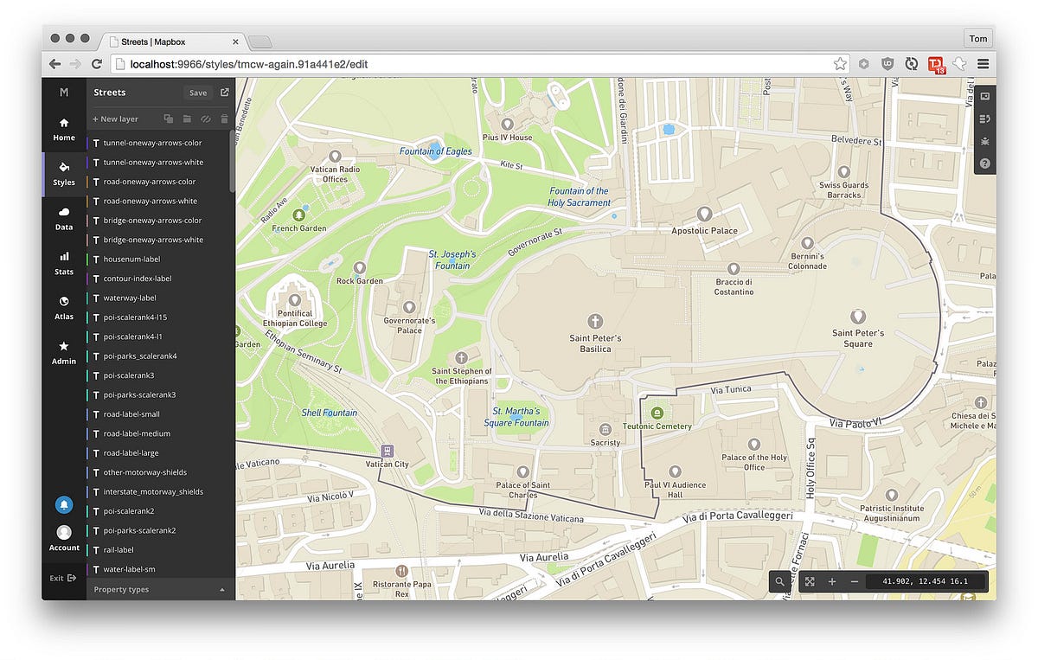This screenshot has height=660, width=1038.
Task: Open the help panel
Action: coord(984,163)
